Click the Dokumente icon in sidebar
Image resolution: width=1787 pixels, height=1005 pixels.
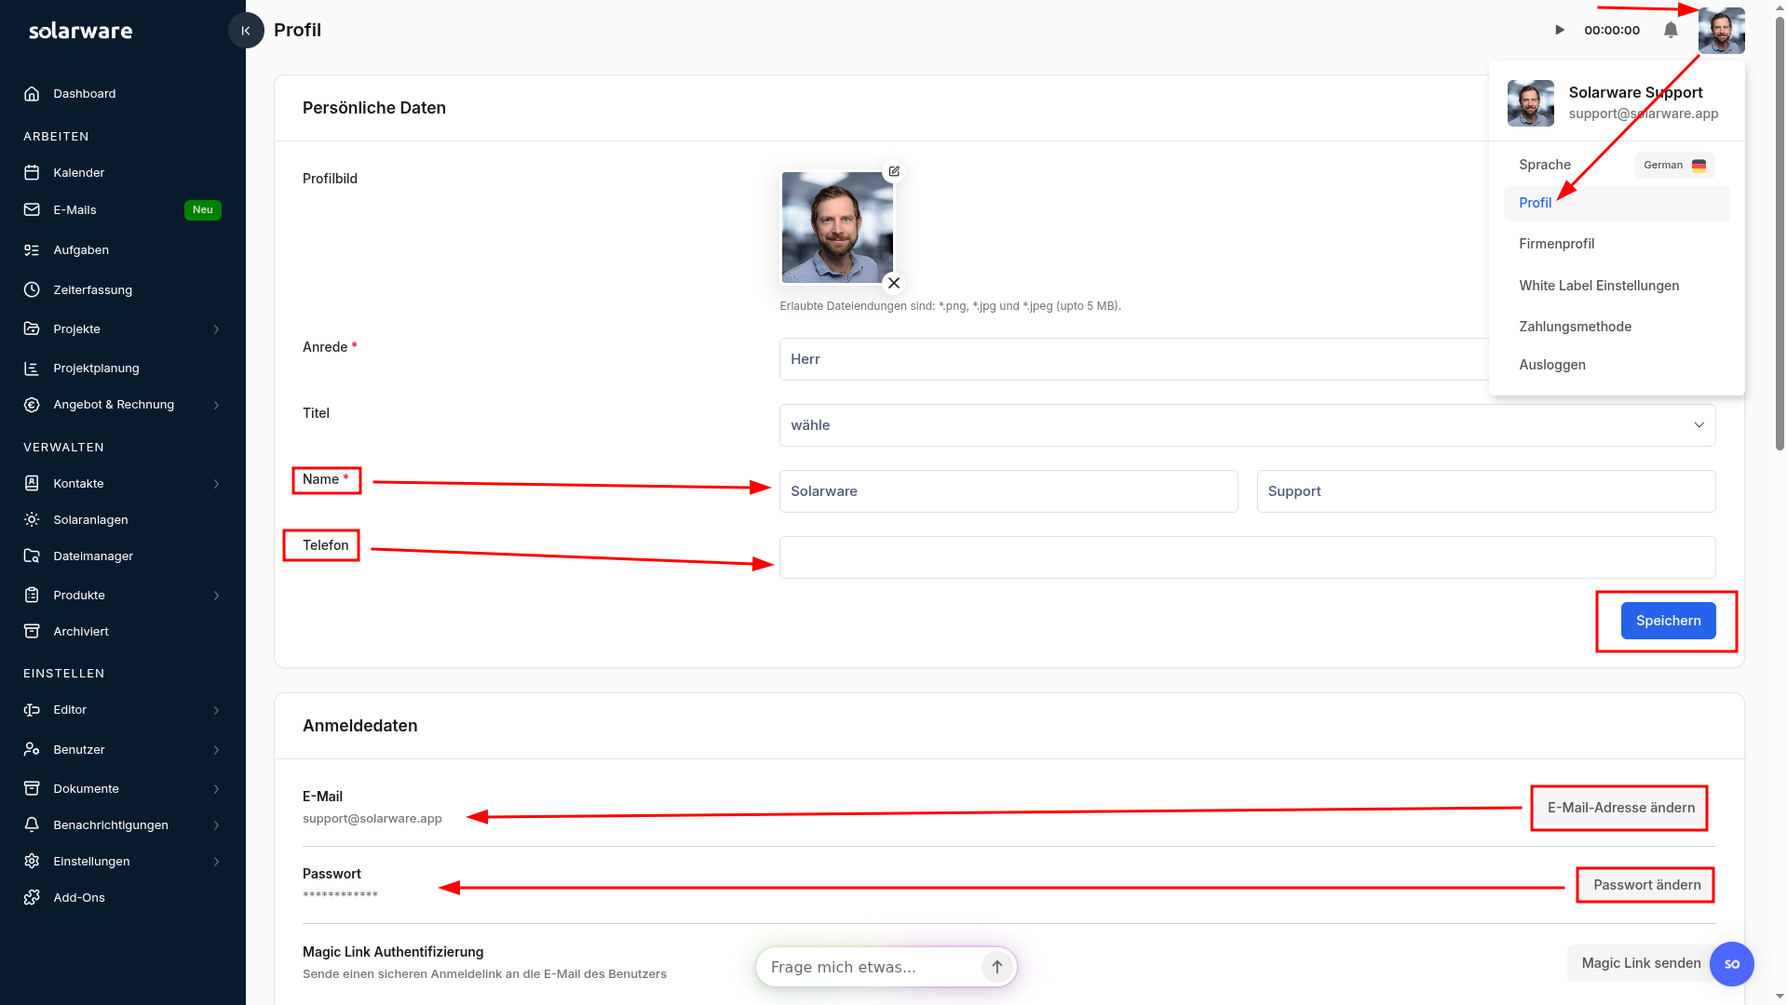tap(32, 789)
